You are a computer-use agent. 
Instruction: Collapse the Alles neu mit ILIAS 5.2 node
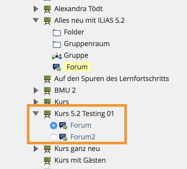pyautogui.click(x=36, y=20)
